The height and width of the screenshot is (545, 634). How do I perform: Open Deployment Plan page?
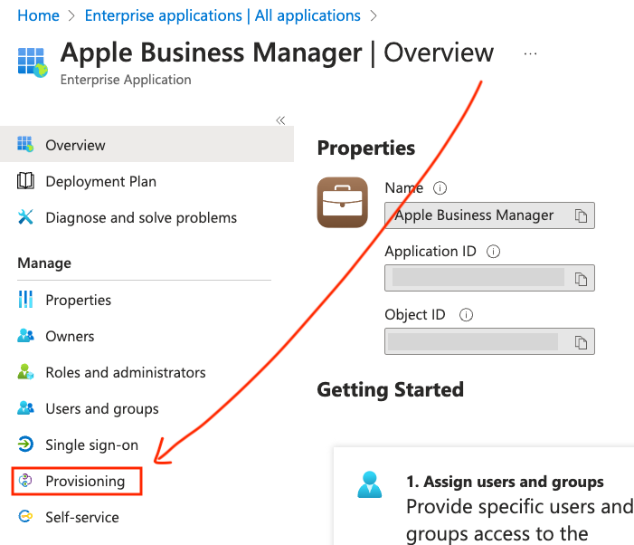pyautogui.click(x=100, y=181)
